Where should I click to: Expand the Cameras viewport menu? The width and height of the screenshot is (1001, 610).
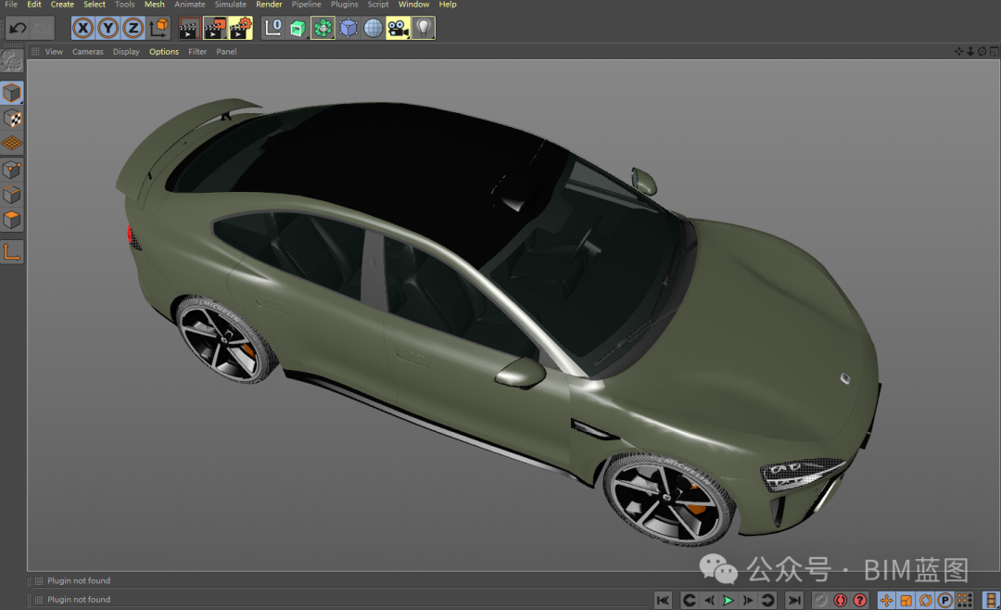[87, 52]
